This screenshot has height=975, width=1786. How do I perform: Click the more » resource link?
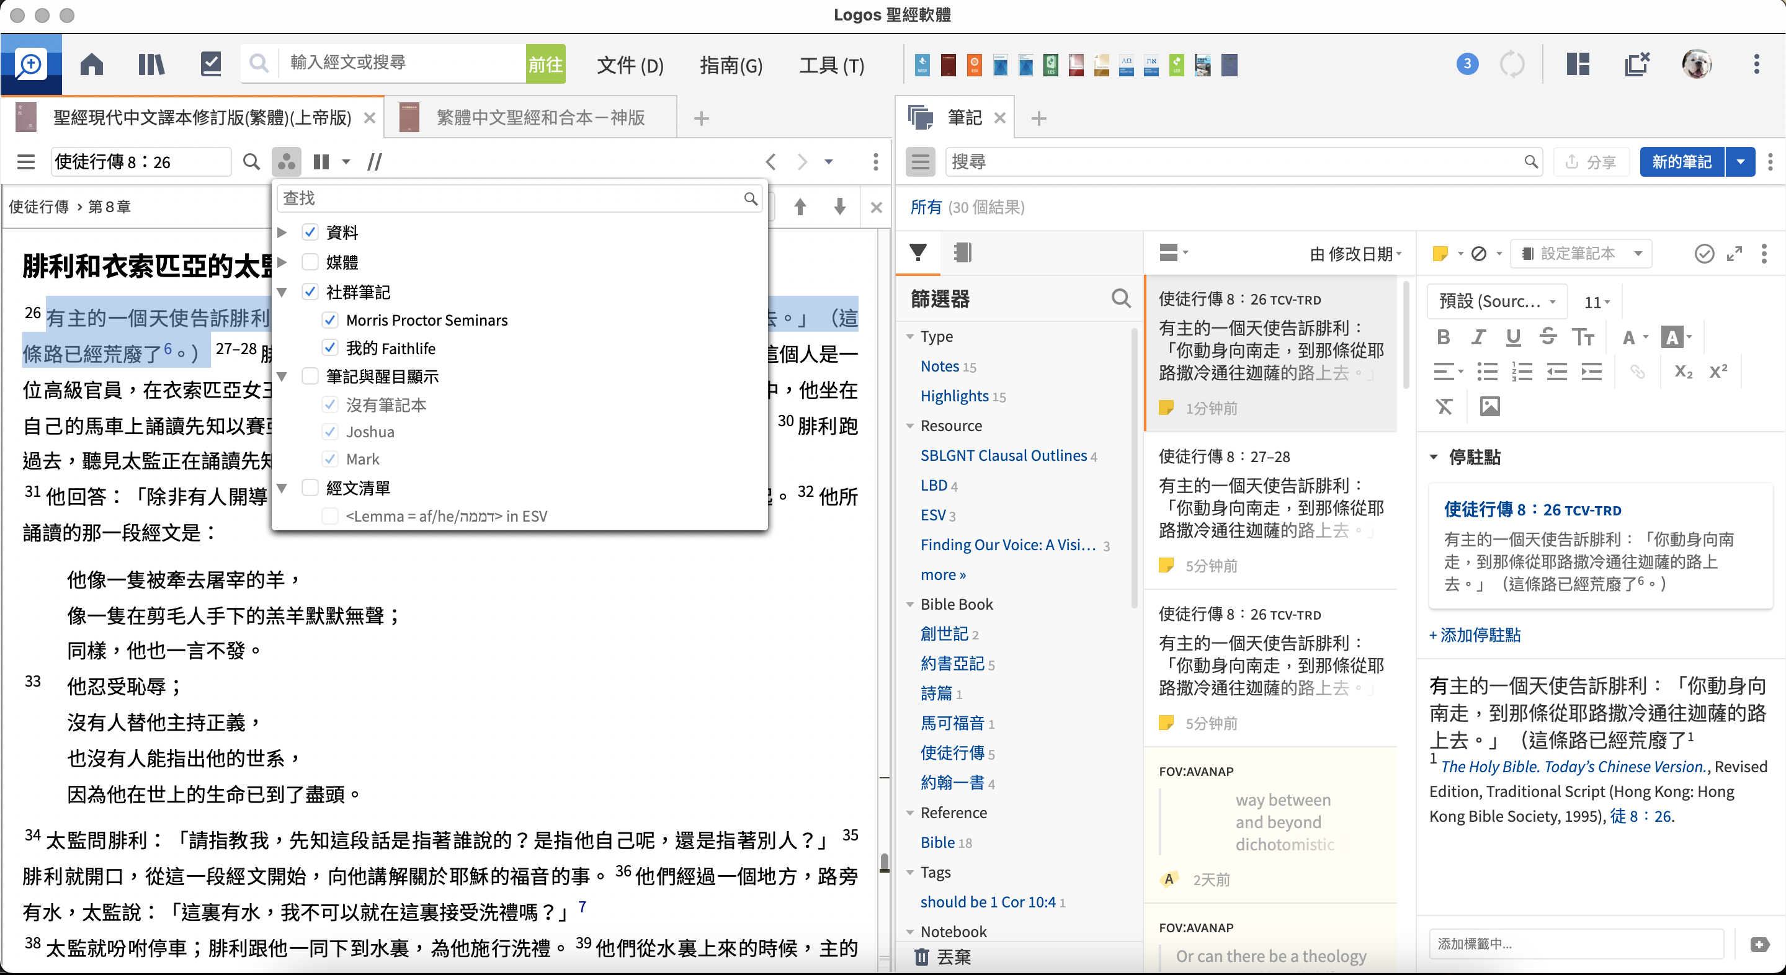click(943, 574)
